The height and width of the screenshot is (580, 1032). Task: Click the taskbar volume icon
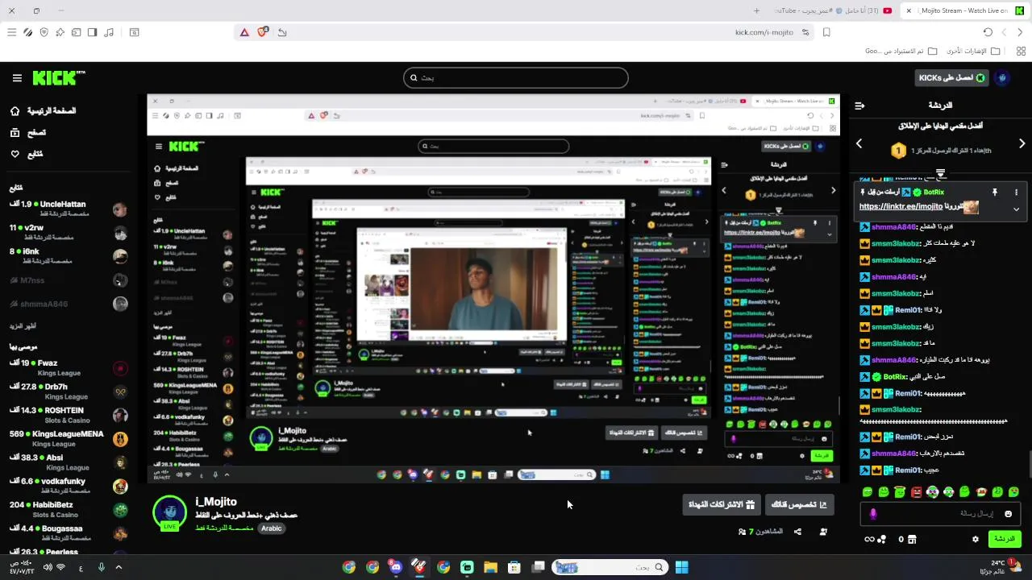48,567
